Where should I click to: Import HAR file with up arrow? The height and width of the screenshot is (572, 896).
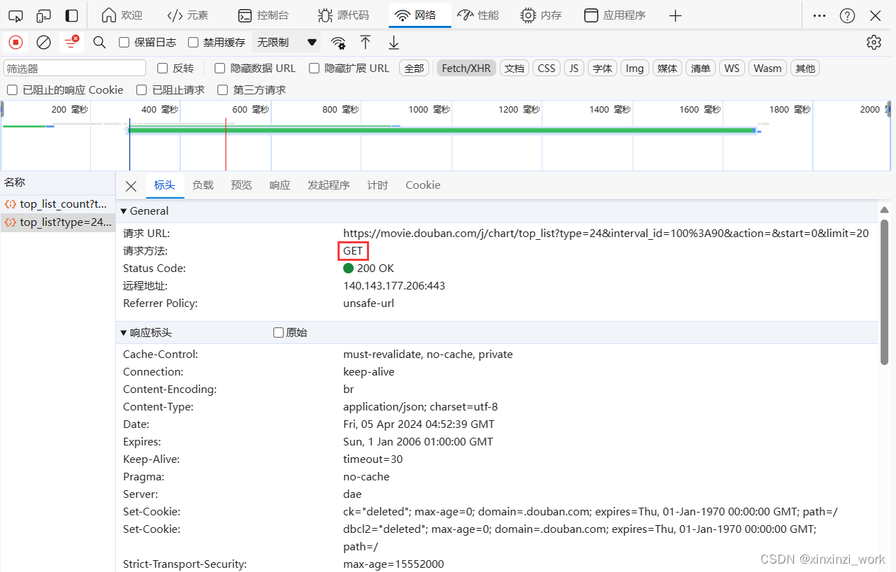click(x=366, y=43)
